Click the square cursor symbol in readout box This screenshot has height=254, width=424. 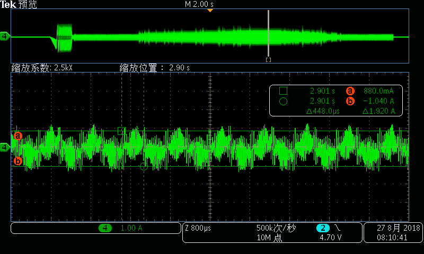point(283,90)
